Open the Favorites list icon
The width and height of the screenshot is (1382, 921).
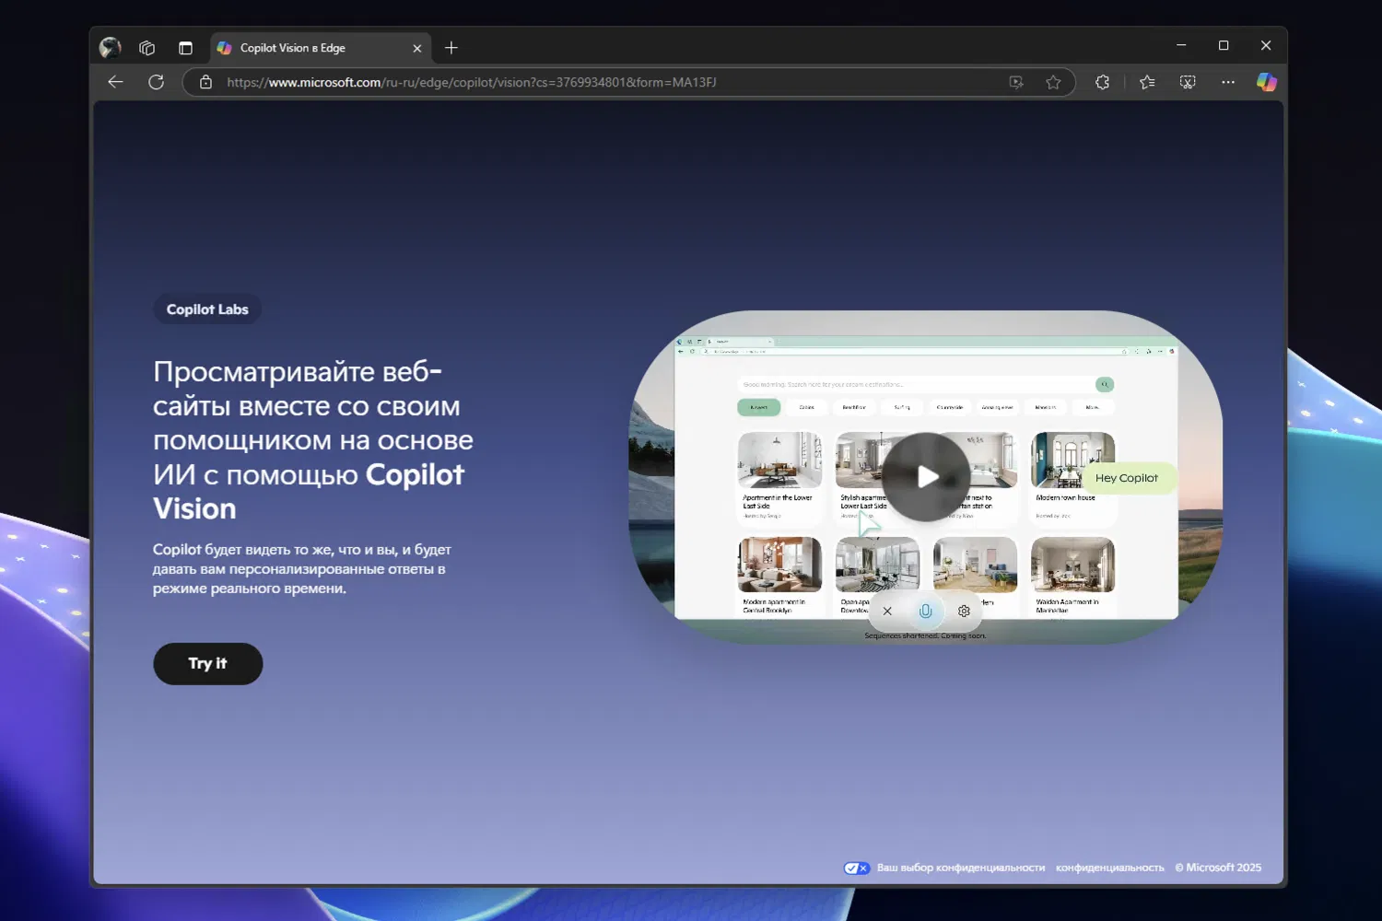(1147, 82)
